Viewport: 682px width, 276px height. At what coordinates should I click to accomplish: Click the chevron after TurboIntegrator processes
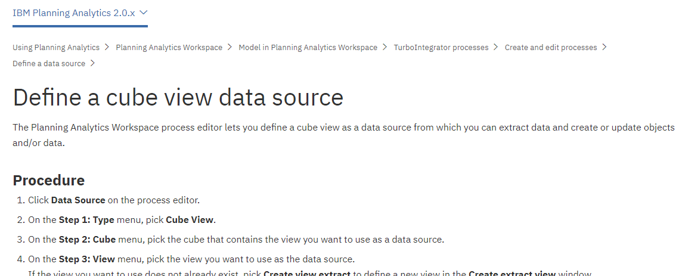495,47
